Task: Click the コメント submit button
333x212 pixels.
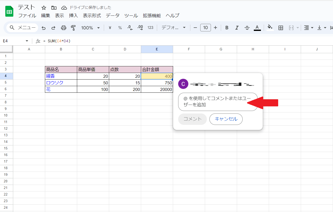Action: pyautogui.click(x=192, y=119)
